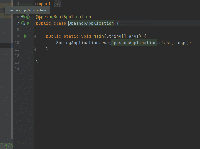200x149 pixels.
Task: Collapse main method with line 9 fold marker
Action: [x=34, y=37]
